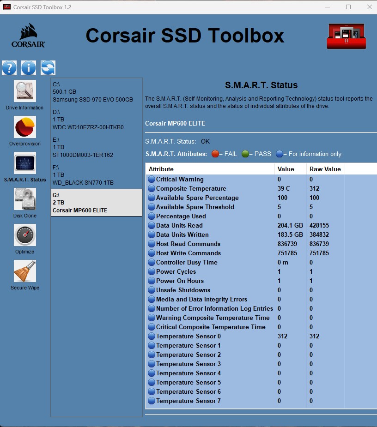
Task: Click the Disk Clone label
Action: point(25,216)
